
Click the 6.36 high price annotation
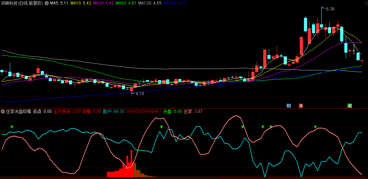coord(330,9)
